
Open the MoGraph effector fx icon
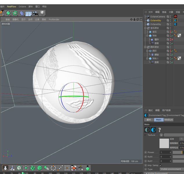pyautogui.click(x=12, y=168)
